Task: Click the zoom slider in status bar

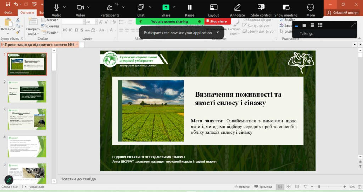Action: tap(319, 187)
